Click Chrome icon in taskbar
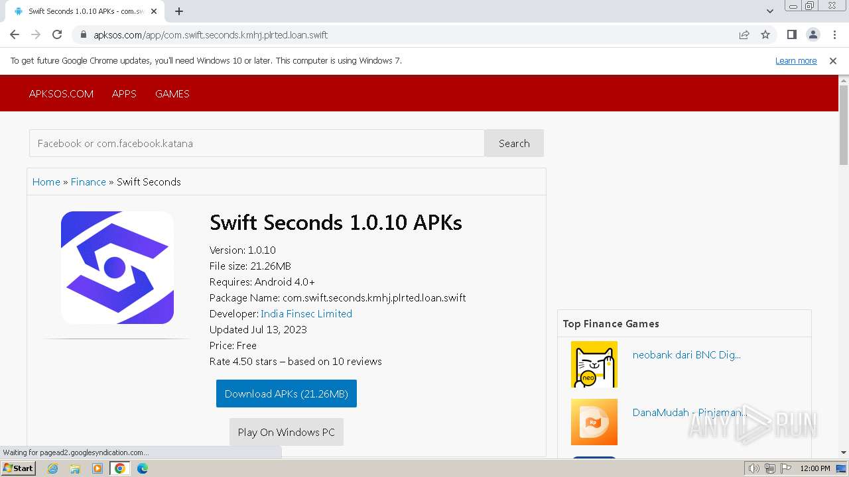This screenshot has height=477, width=849. [120, 468]
